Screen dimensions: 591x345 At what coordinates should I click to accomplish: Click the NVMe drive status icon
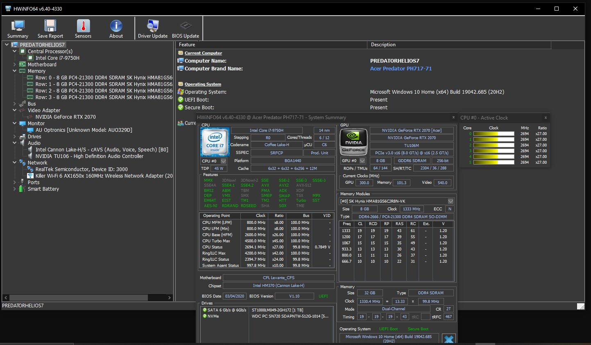205,316
